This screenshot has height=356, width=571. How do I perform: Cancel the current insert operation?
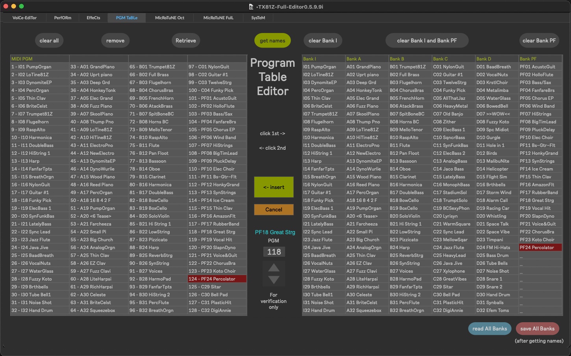[274, 209]
